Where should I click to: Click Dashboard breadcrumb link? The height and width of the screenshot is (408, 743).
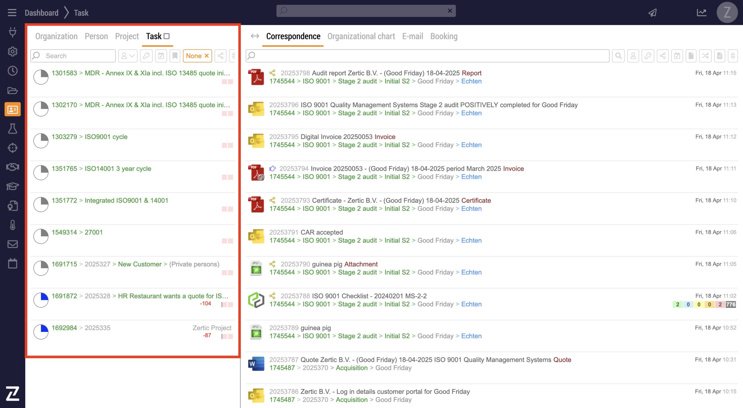(42, 13)
